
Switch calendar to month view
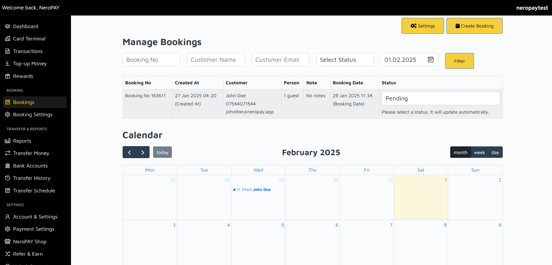[460, 152]
